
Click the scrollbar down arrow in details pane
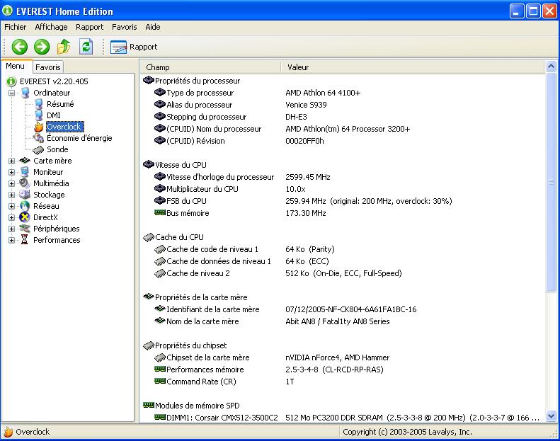(552, 416)
